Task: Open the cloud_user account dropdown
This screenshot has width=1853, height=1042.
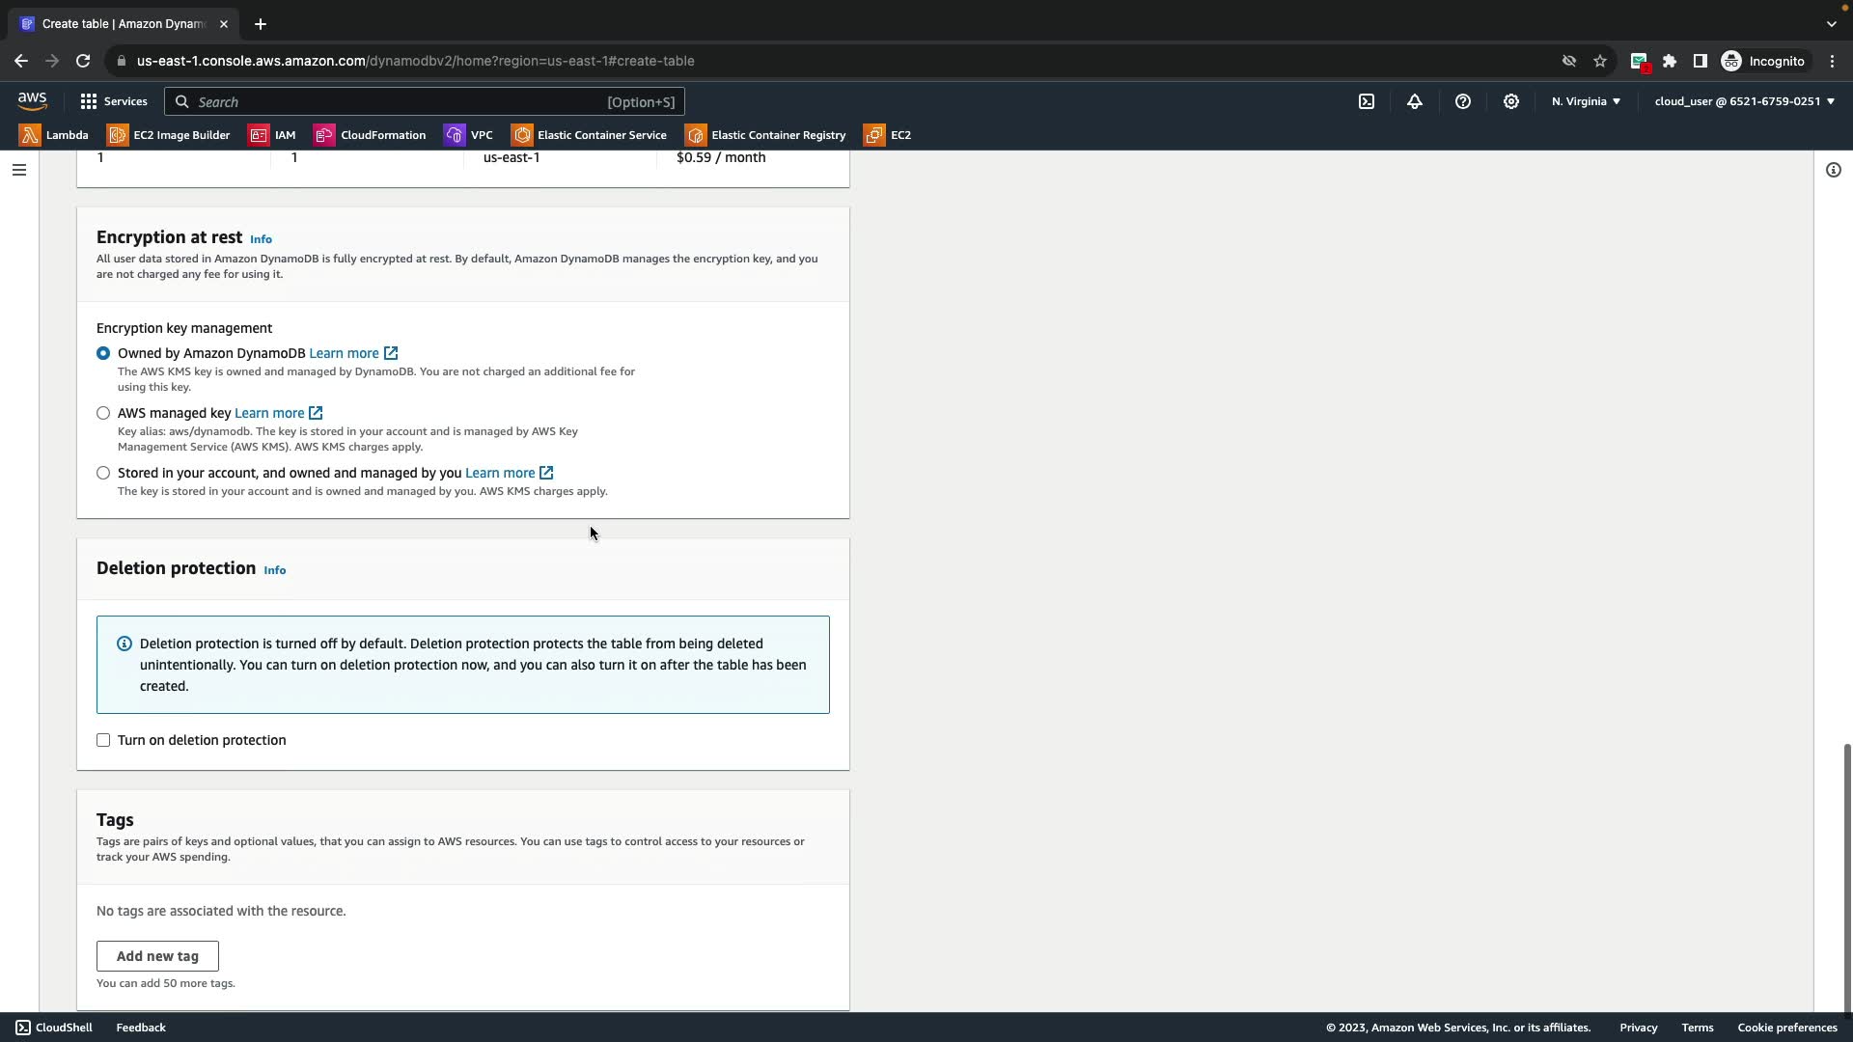Action: tap(1744, 101)
